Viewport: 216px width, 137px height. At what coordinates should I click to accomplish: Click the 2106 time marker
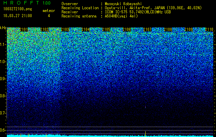pos(127,29)
